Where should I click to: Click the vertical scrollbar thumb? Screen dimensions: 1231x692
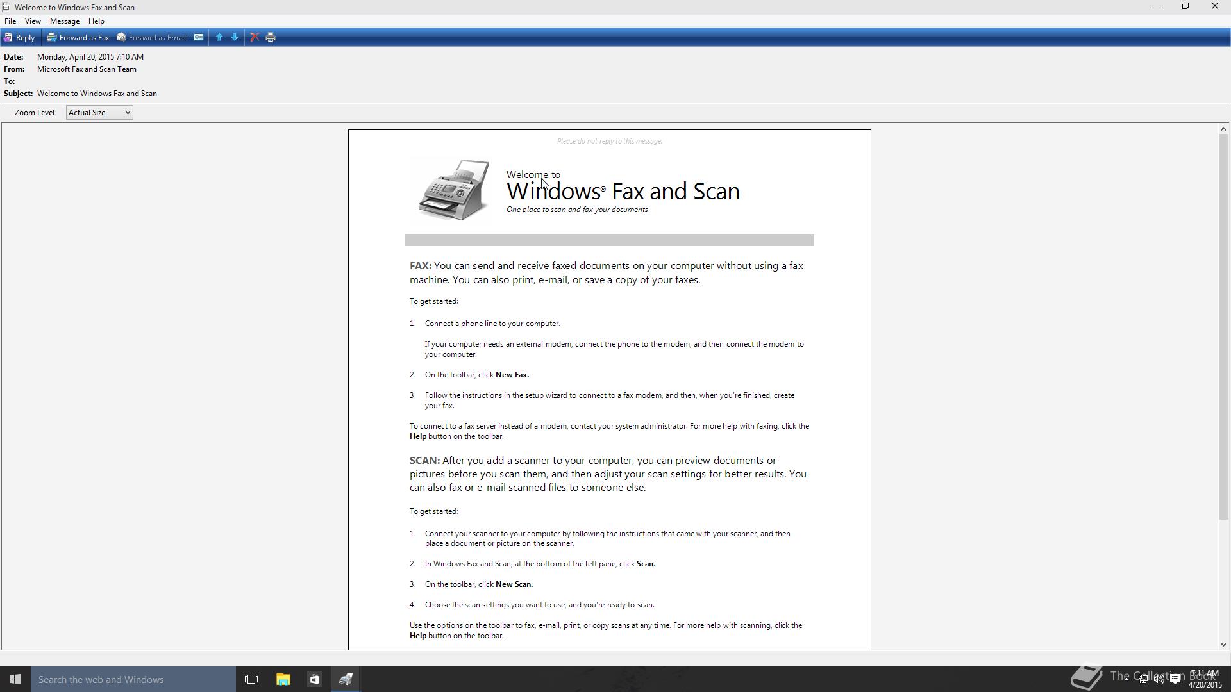pyautogui.click(x=1223, y=327)
